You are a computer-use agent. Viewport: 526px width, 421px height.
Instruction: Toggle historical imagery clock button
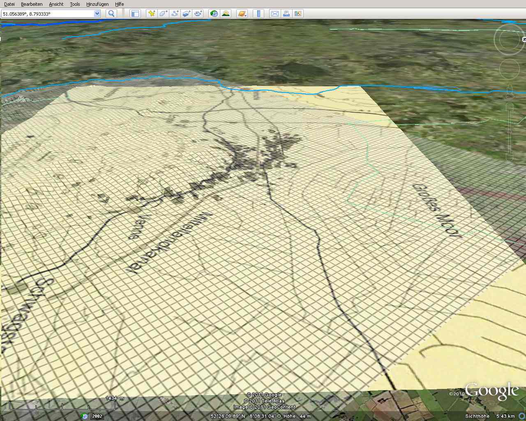coord(214,14)
